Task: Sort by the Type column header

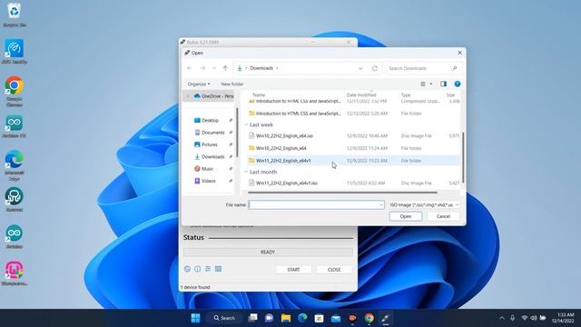Action: tap(406, 94)
